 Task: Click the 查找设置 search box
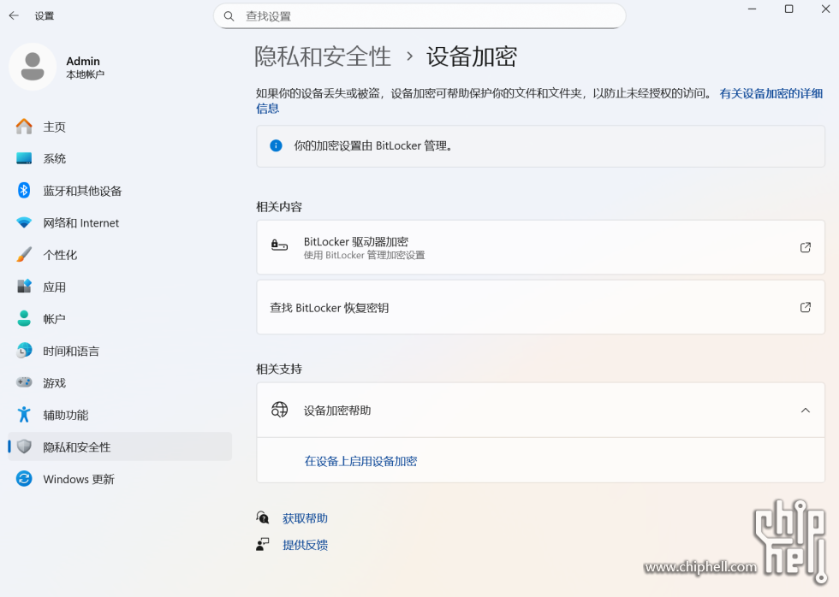pos(419,16)
